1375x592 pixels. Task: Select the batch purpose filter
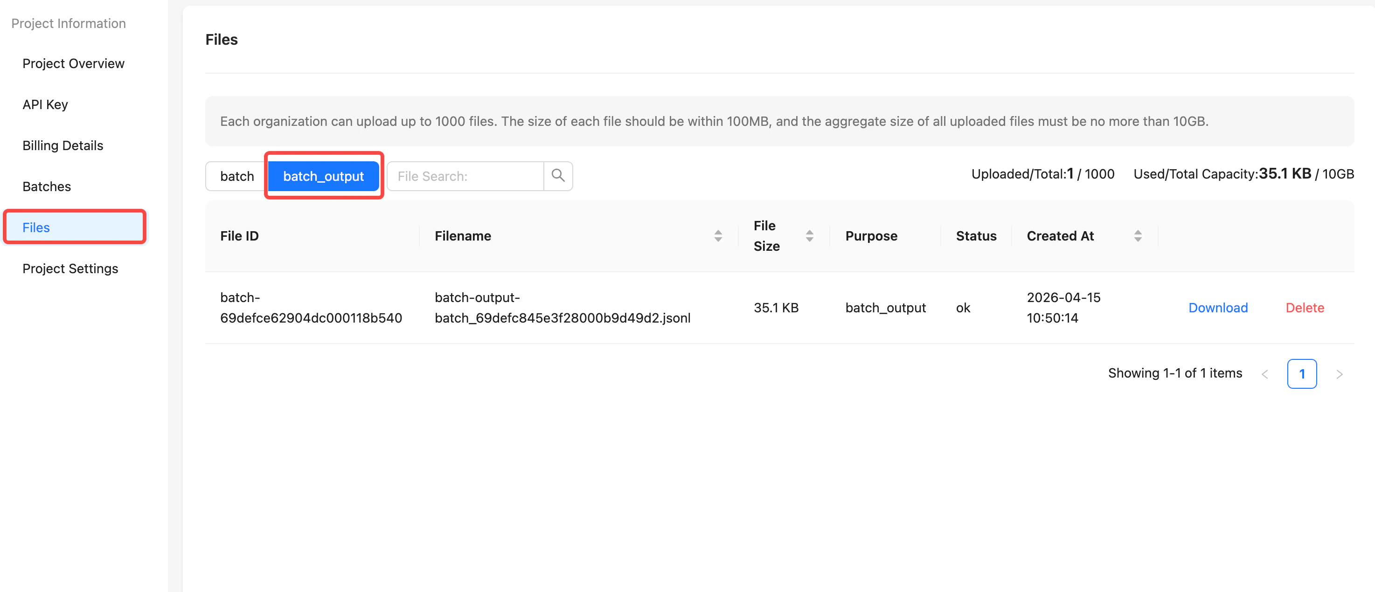(237, 176)
